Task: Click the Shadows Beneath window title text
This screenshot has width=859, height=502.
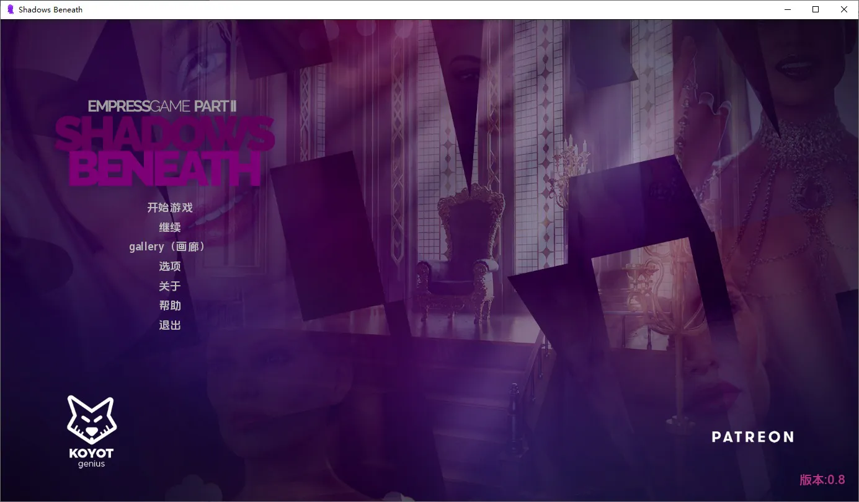Action: (x=50, y=9)
